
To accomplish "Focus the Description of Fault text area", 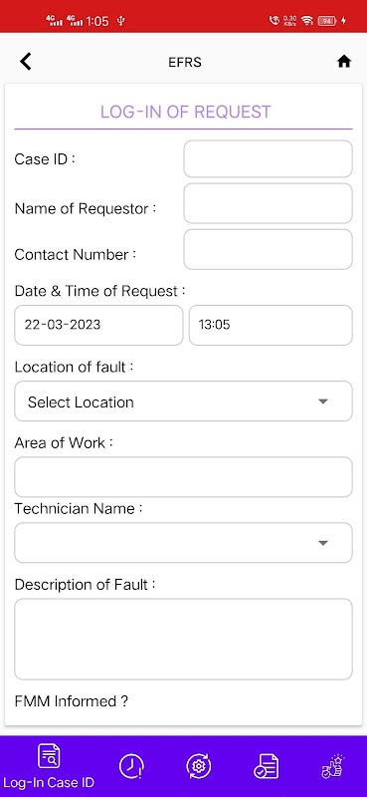I will pyautogui.click(x=183, y=639).
